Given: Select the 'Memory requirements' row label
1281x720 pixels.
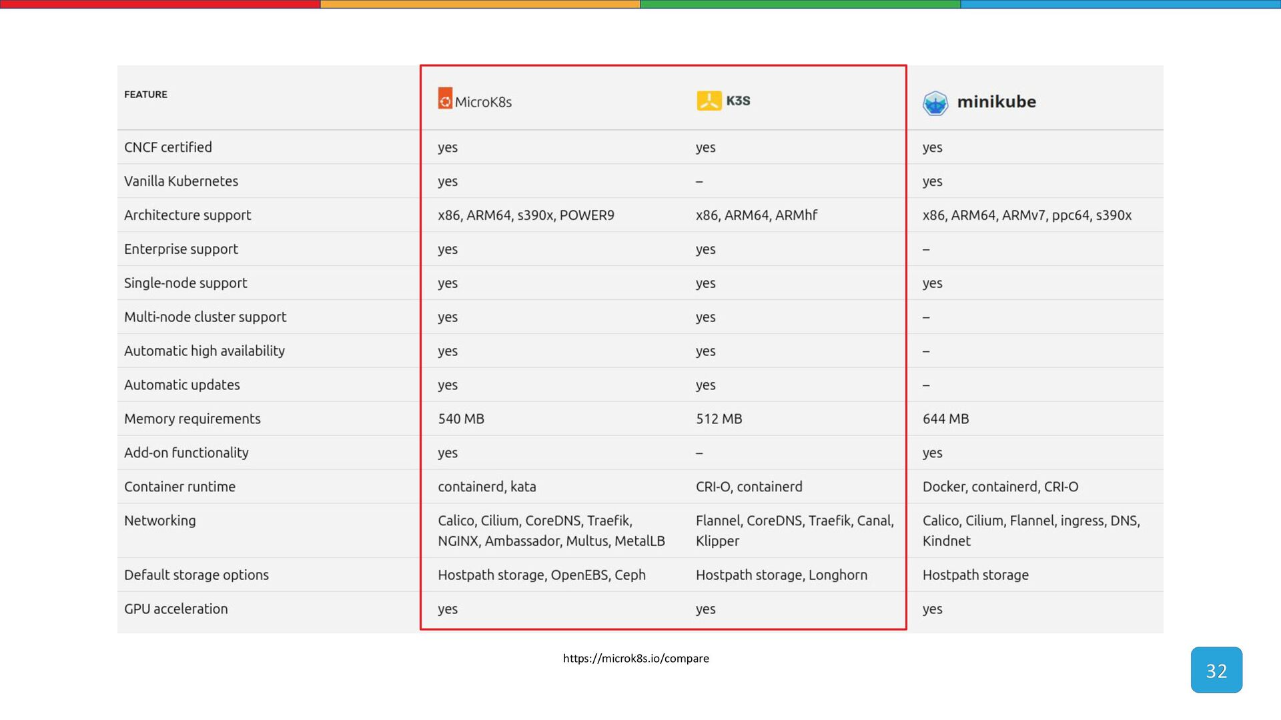Looking at the screenshot, I should 192,419.
